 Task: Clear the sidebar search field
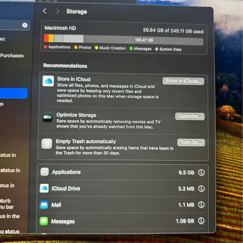(x=25, y=25)
